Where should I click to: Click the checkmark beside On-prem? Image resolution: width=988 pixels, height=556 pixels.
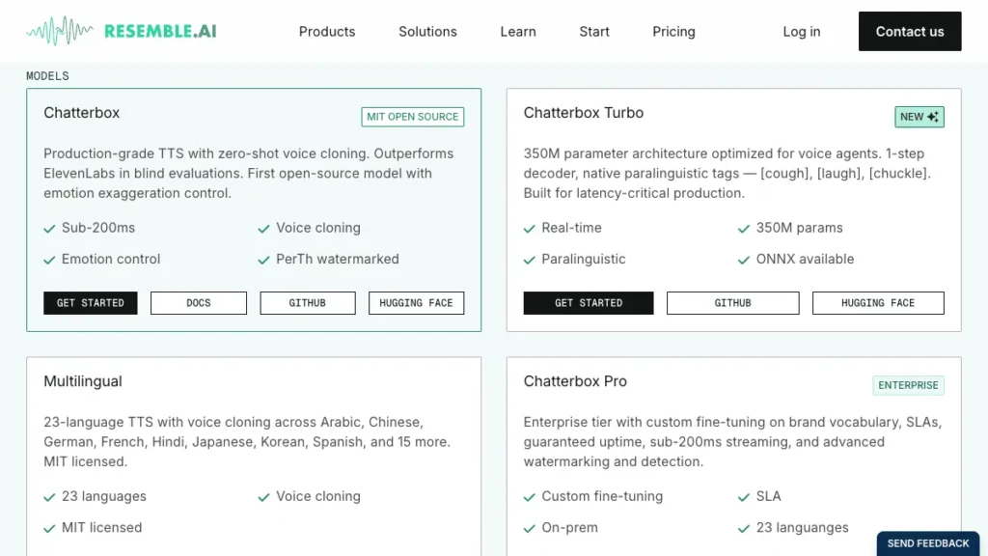530,528
